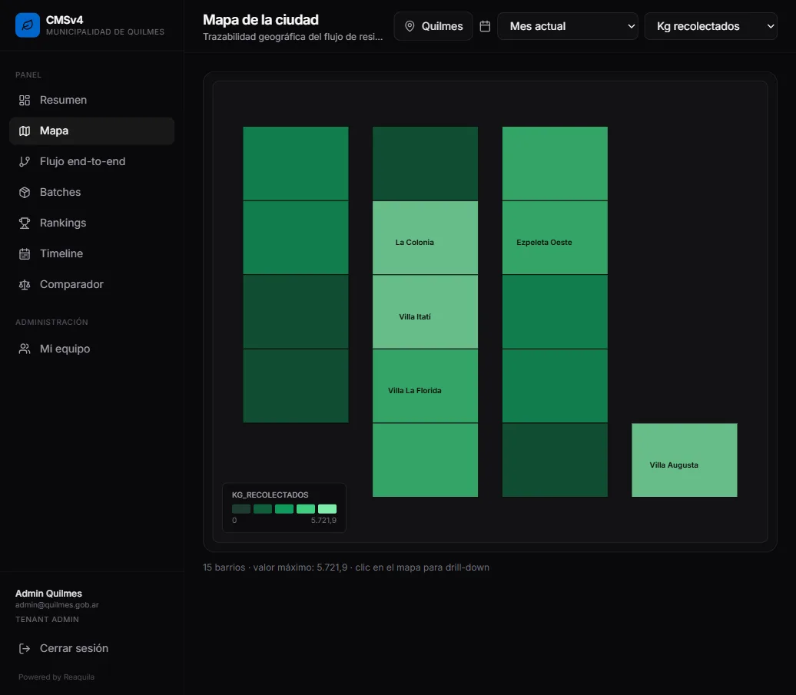Drill down into Ezpeleta Oeste tile
The height and width of the screenshot is (695, 796).
pos(555,238)
